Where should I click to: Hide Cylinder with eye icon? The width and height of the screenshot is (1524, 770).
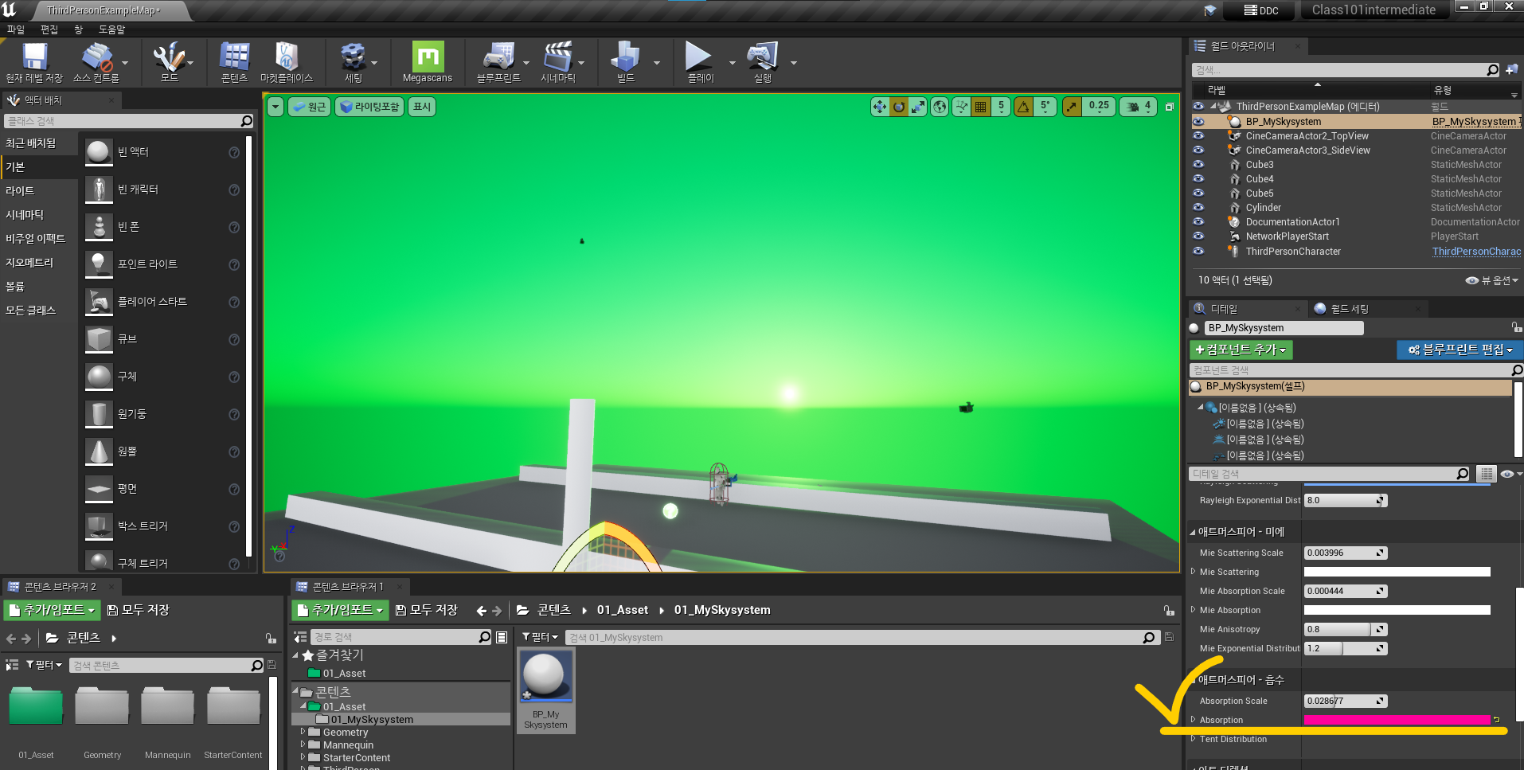[1198, 208]
